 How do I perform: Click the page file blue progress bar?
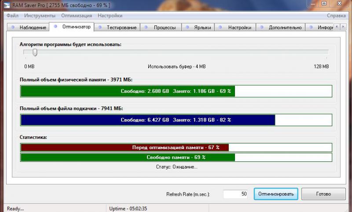176,120
